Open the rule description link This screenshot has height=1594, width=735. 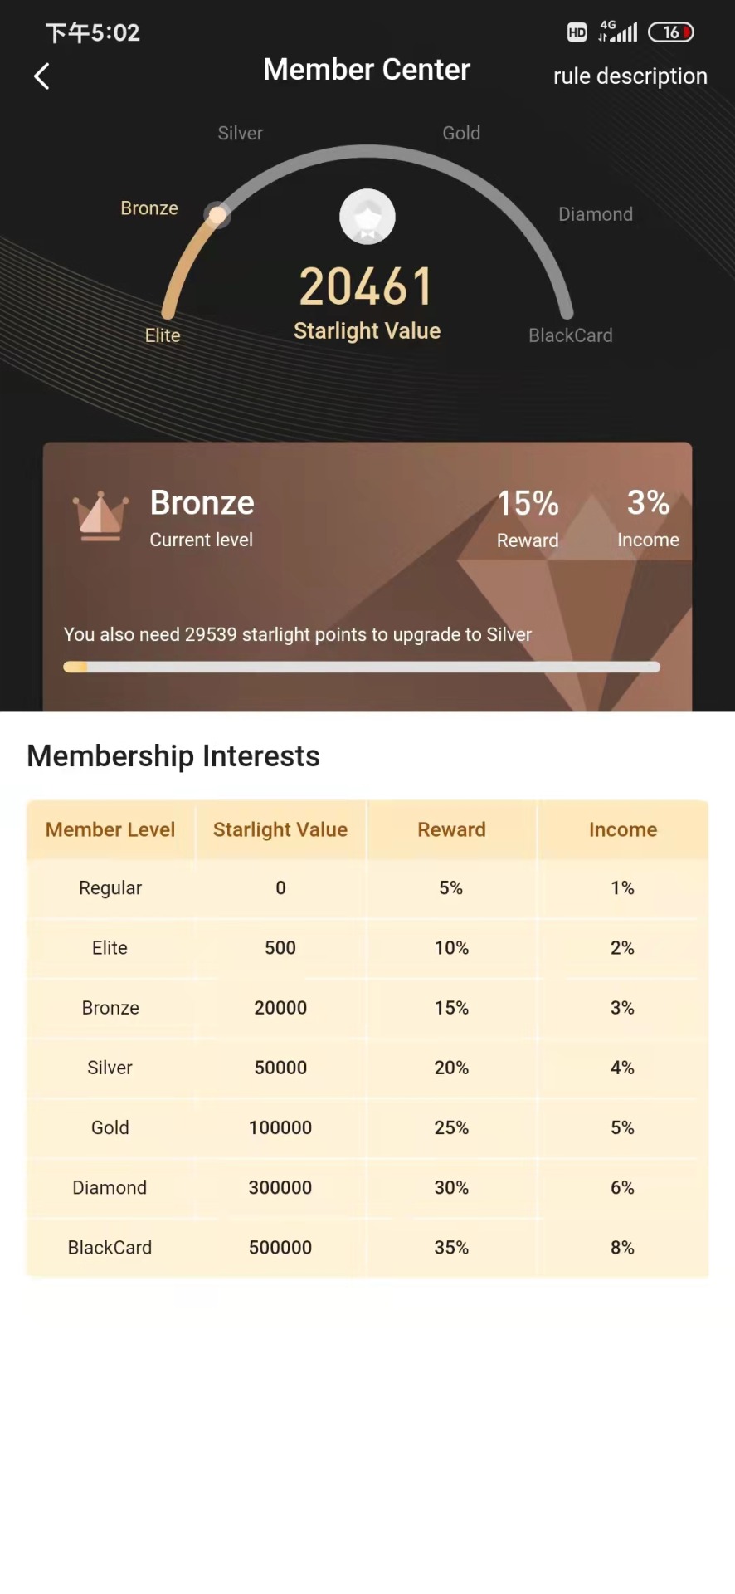[x=630, y=76]
